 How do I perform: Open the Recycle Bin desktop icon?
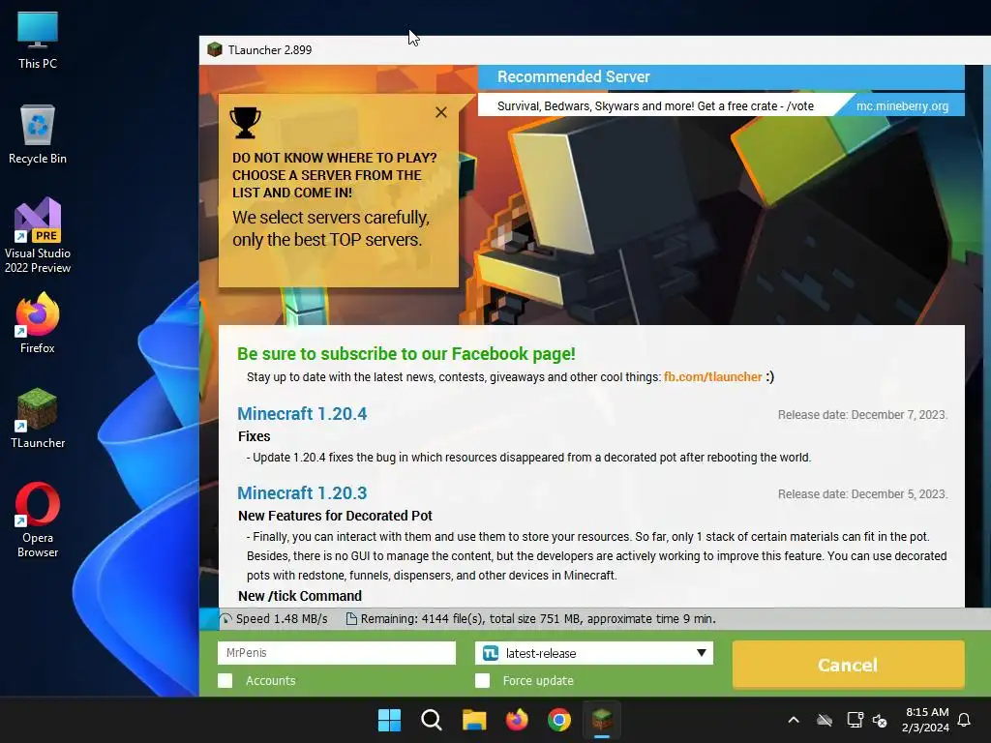pyautogui.click(x=38, y=134)
